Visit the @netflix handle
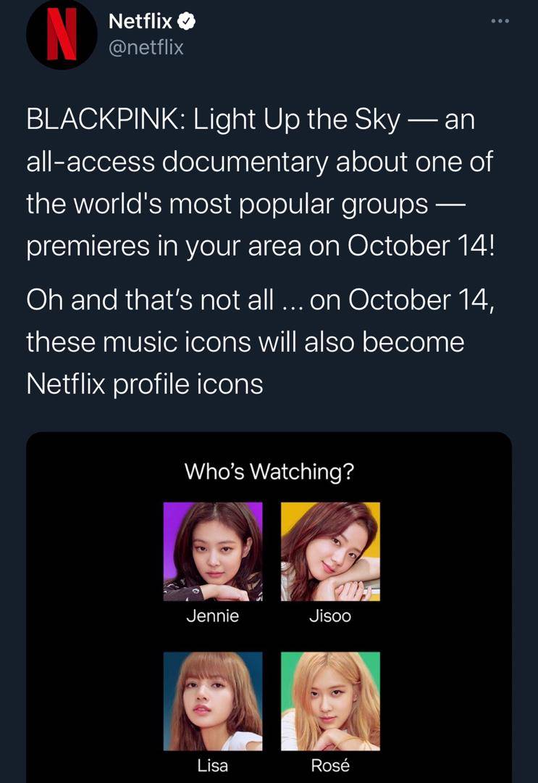This screenshot has width=538, height=783. 146,47
